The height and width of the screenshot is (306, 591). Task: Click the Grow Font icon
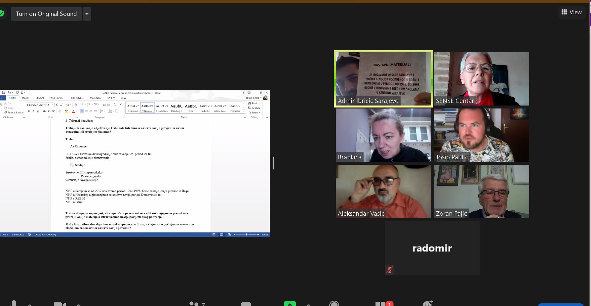57,105
